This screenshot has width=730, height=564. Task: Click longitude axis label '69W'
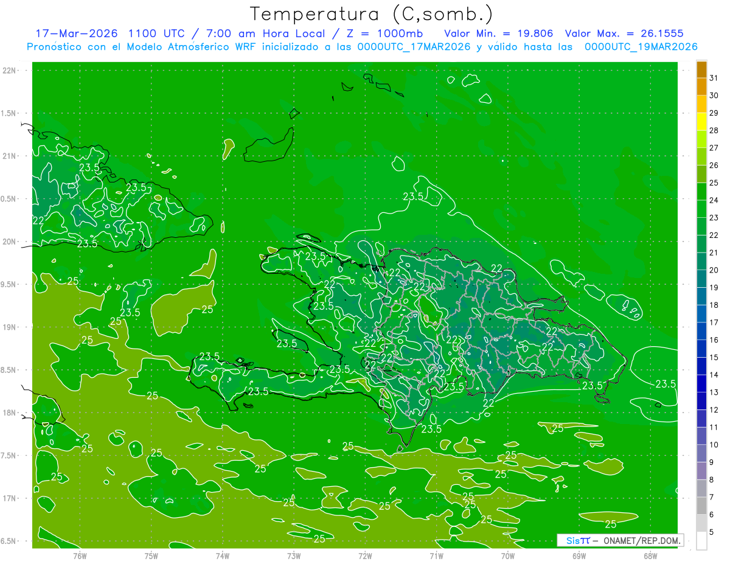(579, 555)
